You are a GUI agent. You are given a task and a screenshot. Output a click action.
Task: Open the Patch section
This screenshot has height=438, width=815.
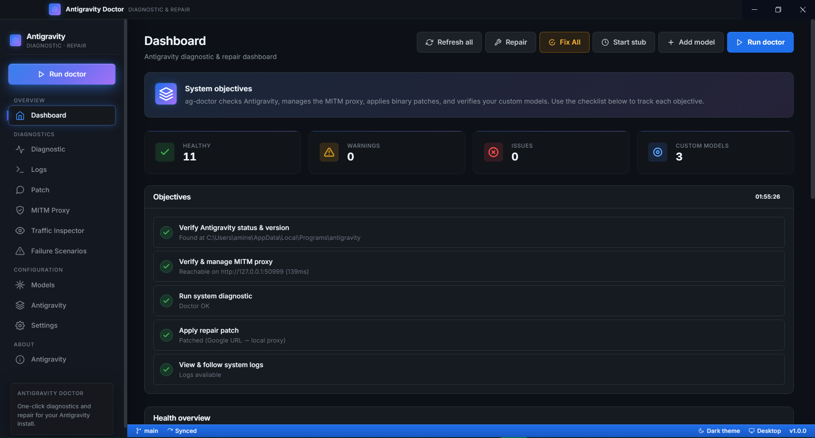tap(62, 190)
